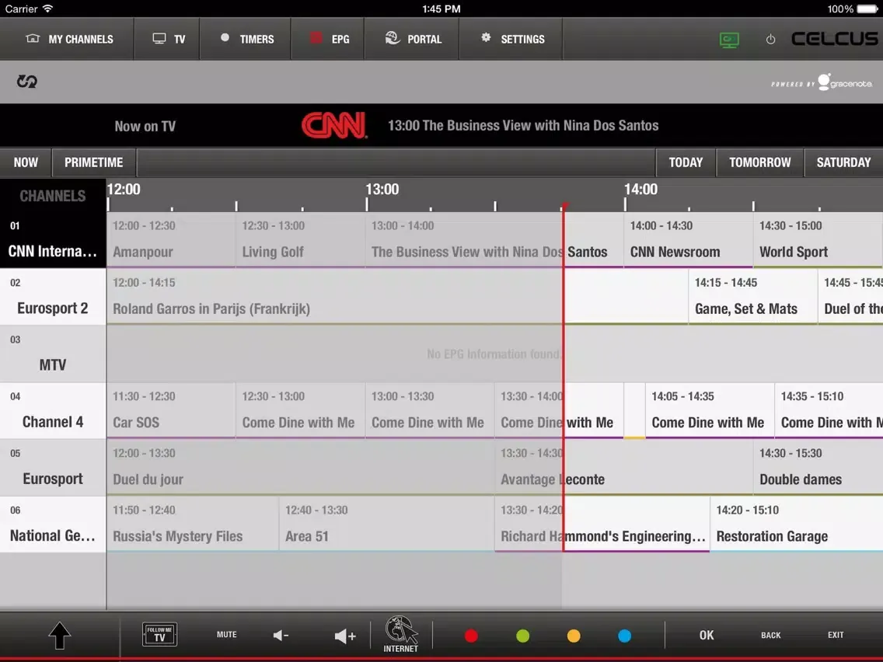Open the Area 51 program
The image size is (883, 662).
387,524
